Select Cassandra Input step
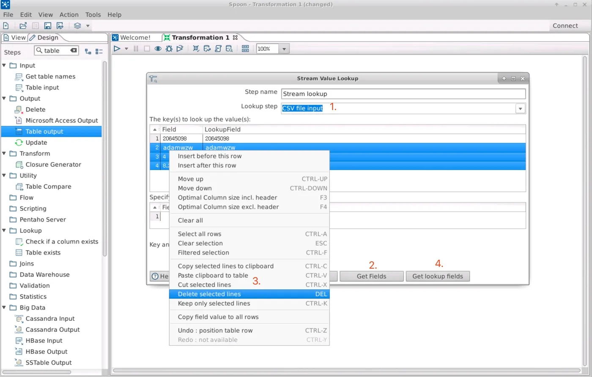This screenshot has width=592, height=377. [x=50, y=318]
